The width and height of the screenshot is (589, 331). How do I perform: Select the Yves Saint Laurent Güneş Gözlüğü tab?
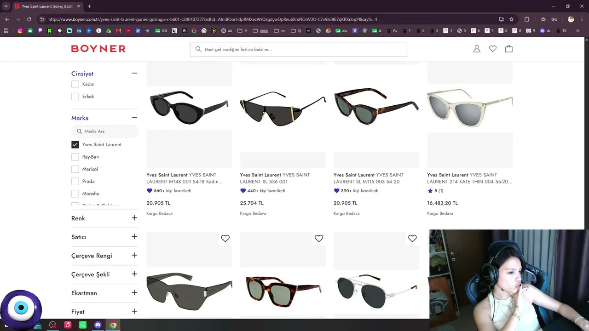click(x=47, y=6)
